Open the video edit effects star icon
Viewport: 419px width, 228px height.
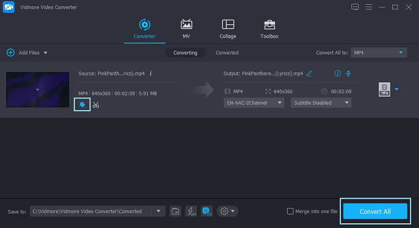pyautogui.click(x=82, y=105)
